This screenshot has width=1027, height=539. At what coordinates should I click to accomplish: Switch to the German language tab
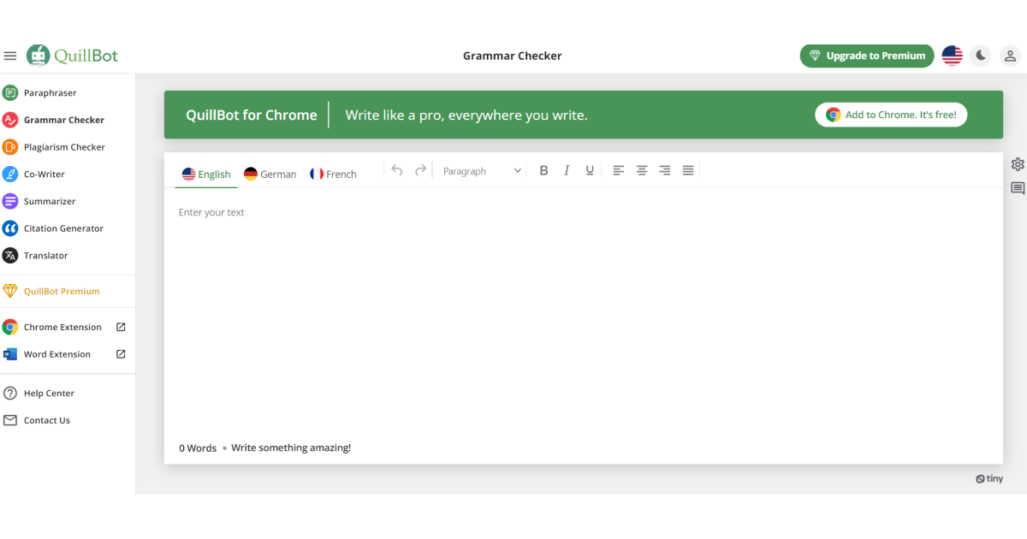point(270,174)
